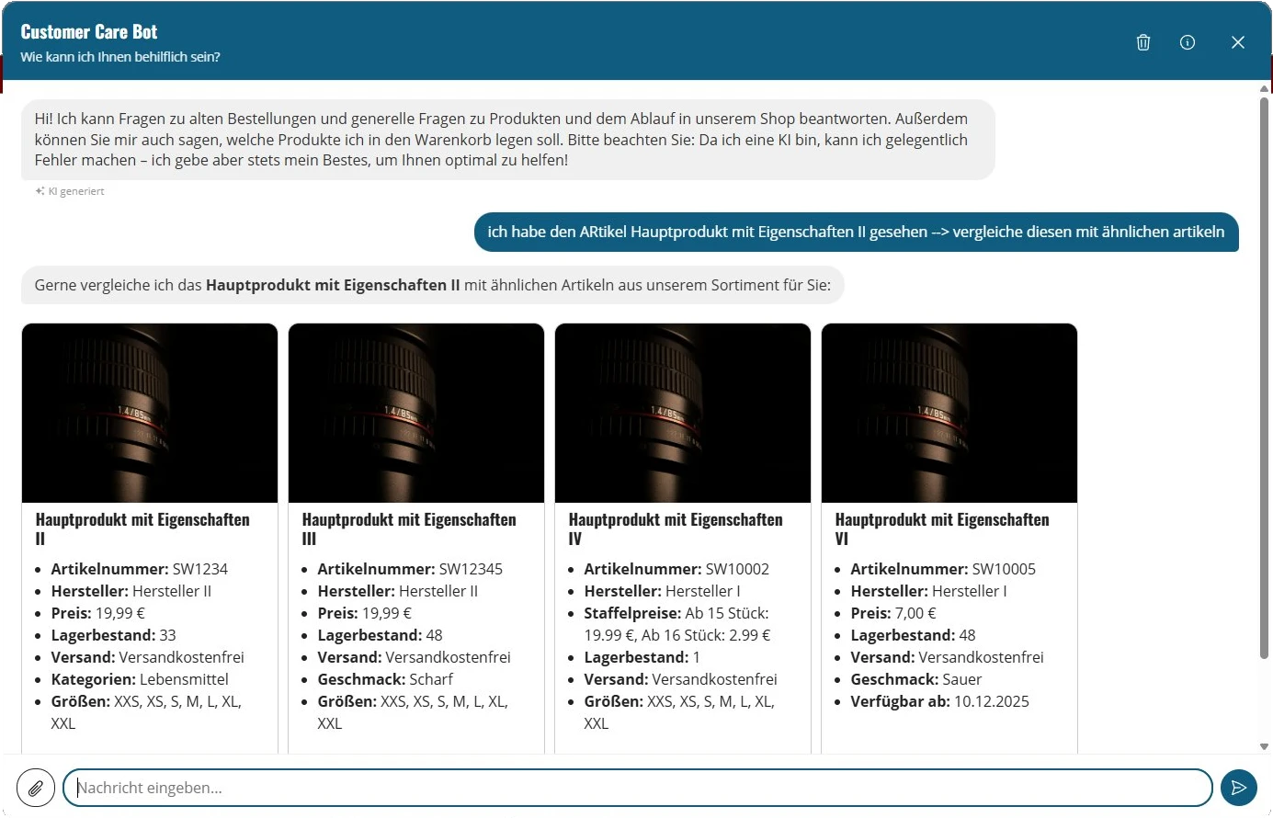Open product 'Hauptprodukt mit Eigenschaften VI'
This screenshot has width=1273, height=818.
pyautogui.click(x=942, y=528)
